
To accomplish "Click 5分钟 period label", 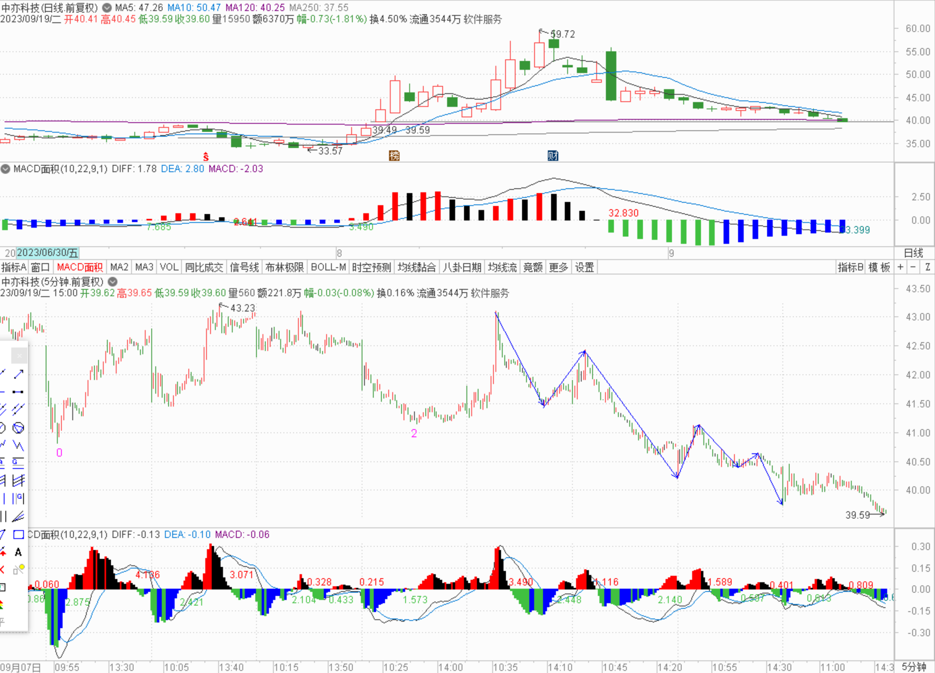I will (x=914, y=667).
